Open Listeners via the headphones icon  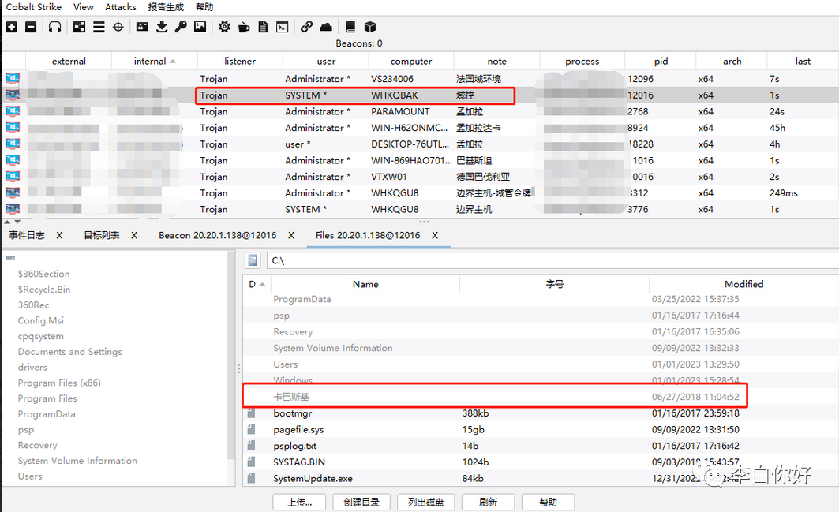point(54,27)
